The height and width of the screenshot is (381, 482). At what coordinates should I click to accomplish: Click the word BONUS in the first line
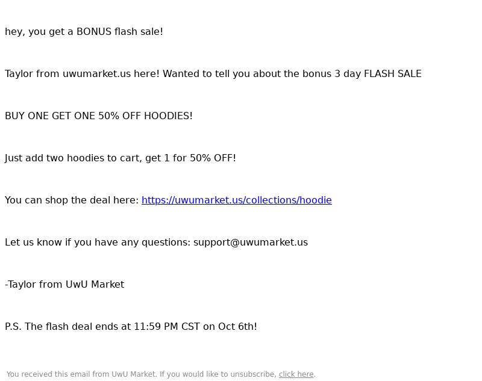94,32
